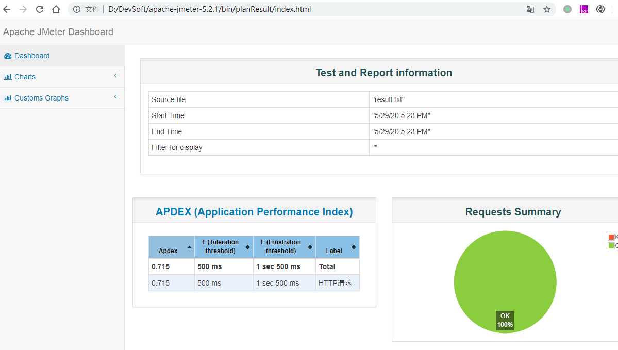This screenshot has width=618, height=350.
Task: Open the green circle extension
Action: pos(567,9)
